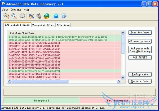The image size is (159, 111).
Task: Click the Scan for keys button
Action: (140, 33)
